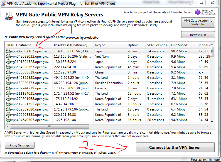Screen dimensions: 221x162
Task: Click the server icon for vpn242507167
Action: [8, 51]
